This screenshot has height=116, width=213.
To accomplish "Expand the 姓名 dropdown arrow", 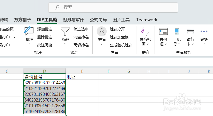I will point(101,44).
